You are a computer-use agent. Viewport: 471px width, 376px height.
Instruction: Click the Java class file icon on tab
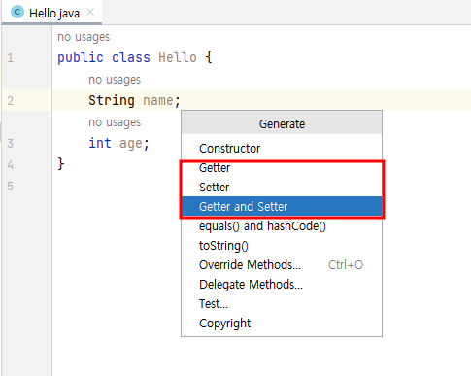[17, 13]
